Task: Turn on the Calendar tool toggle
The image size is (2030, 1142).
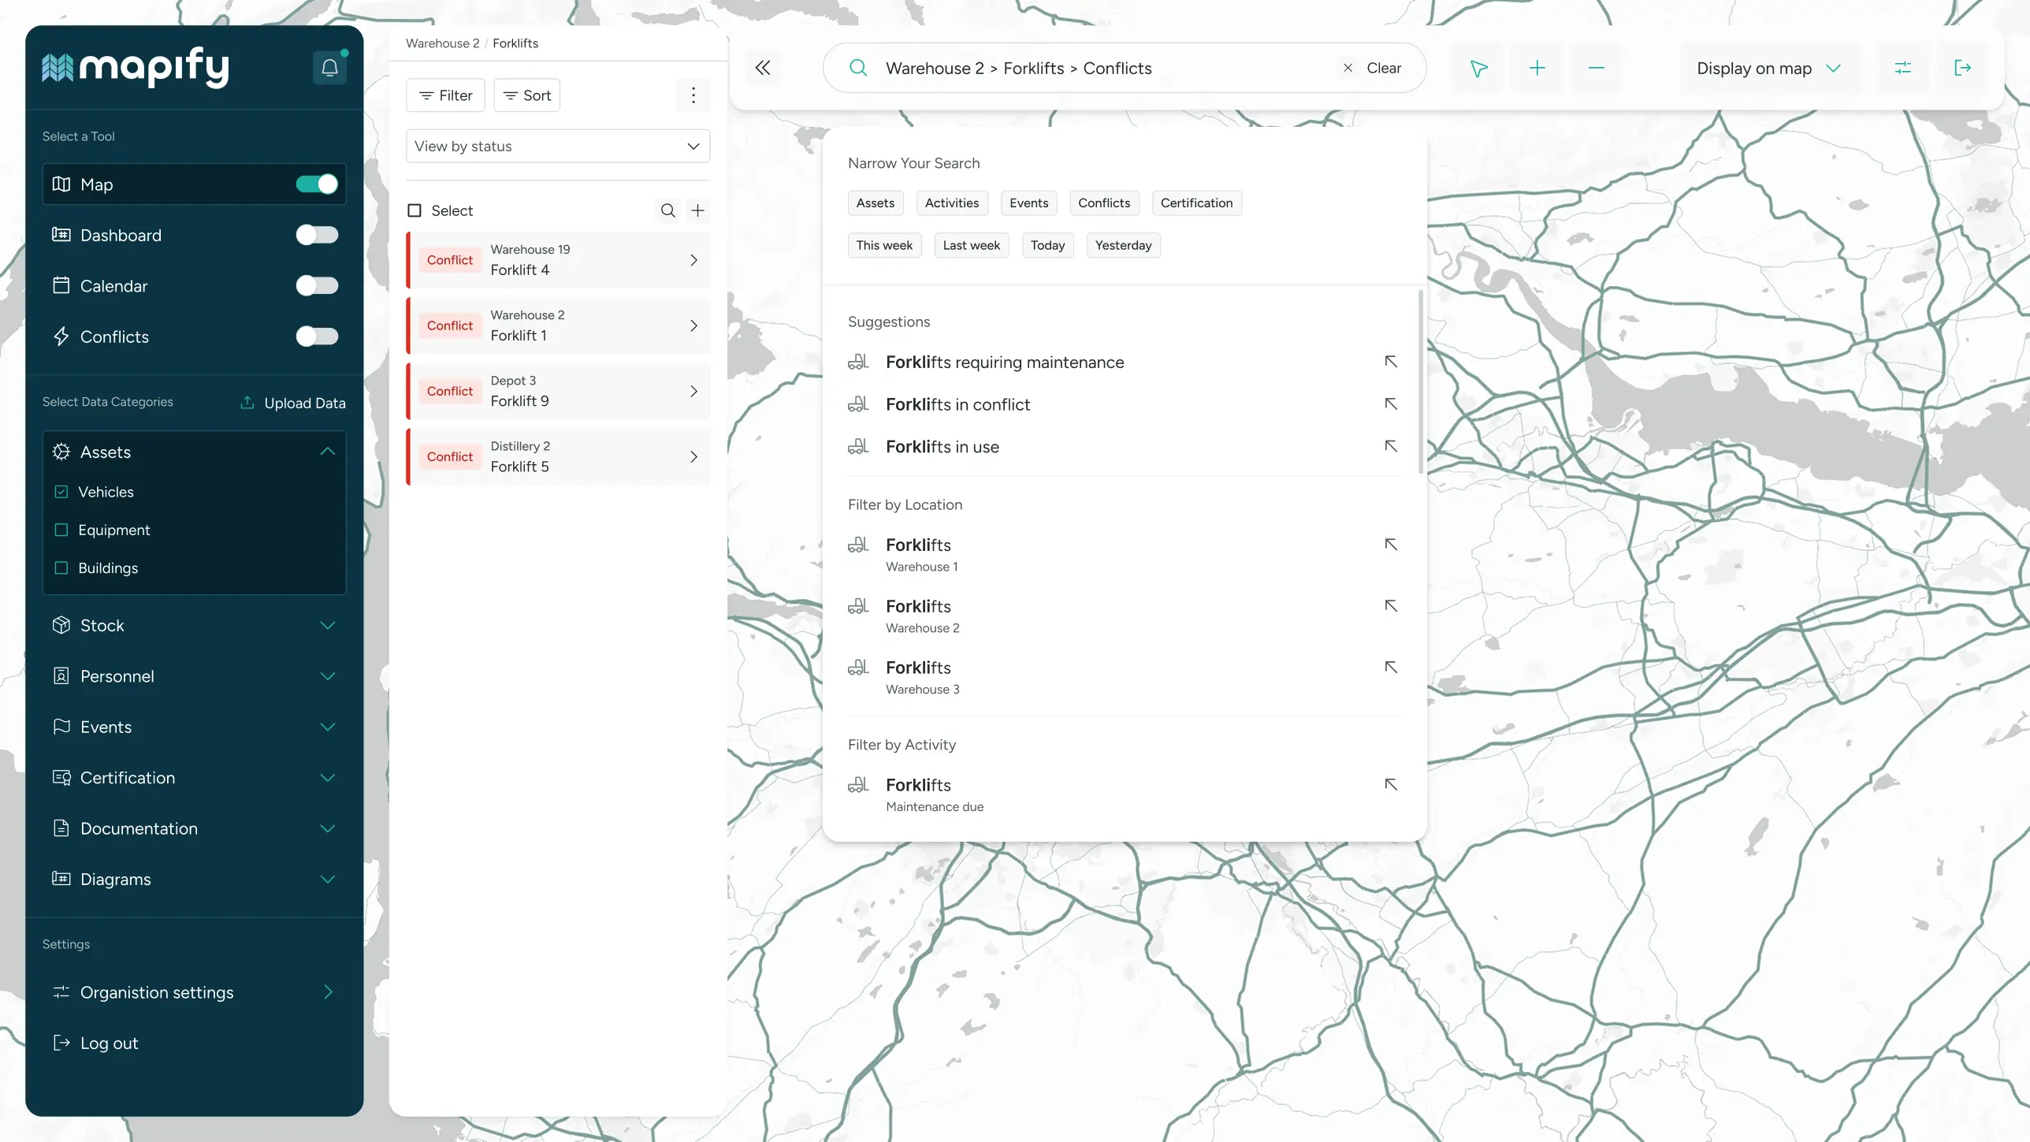Action: pos(317,285)
